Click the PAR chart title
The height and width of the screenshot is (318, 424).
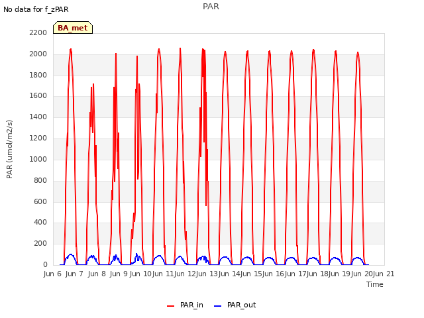(x=211, y=7)
